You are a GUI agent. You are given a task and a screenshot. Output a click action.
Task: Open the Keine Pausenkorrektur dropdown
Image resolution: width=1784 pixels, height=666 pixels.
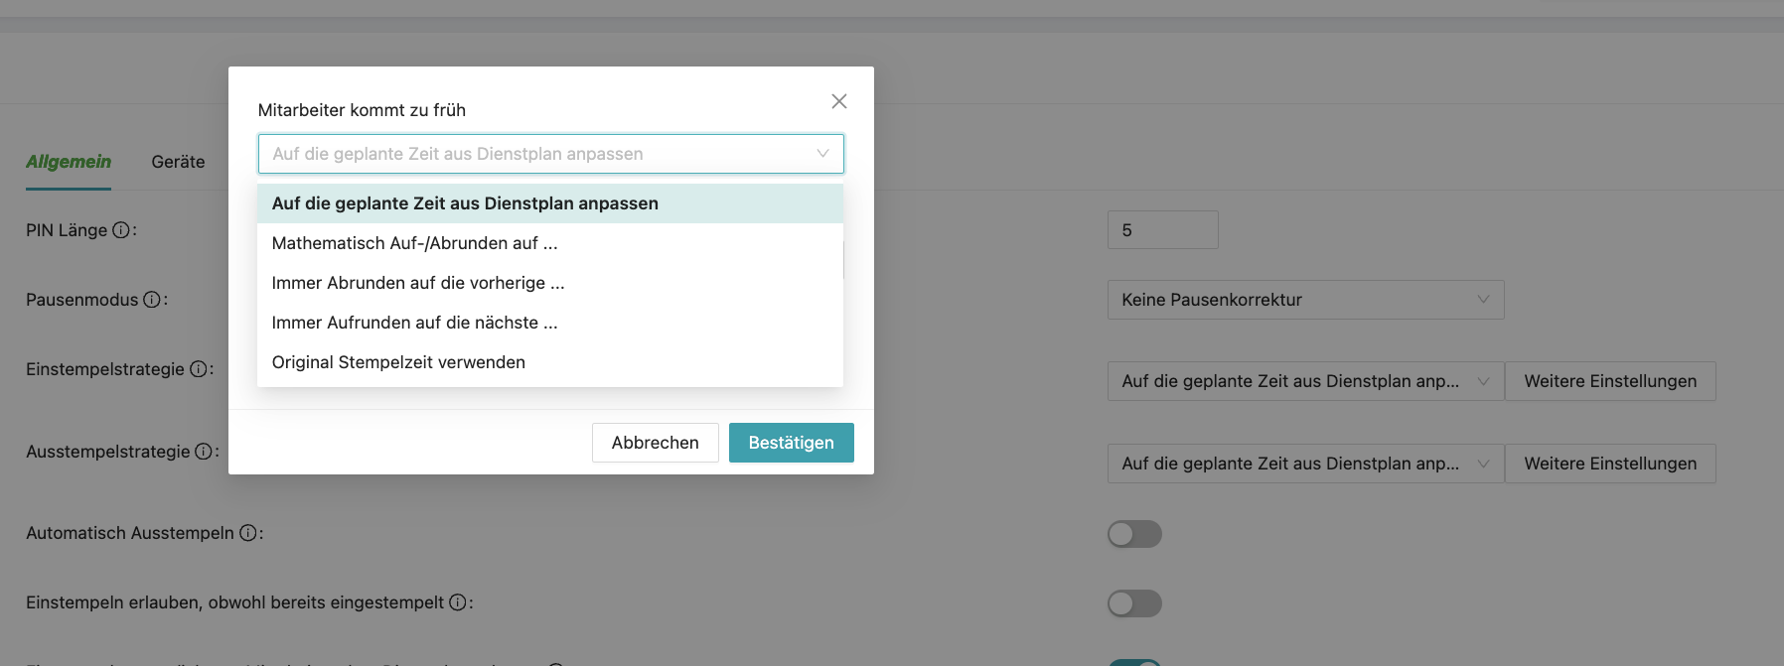pyautogui.click(x=1304, y=300)
